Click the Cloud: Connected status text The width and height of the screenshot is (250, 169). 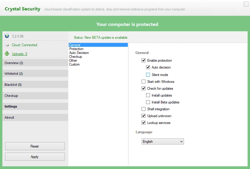[x=24, y=45]
